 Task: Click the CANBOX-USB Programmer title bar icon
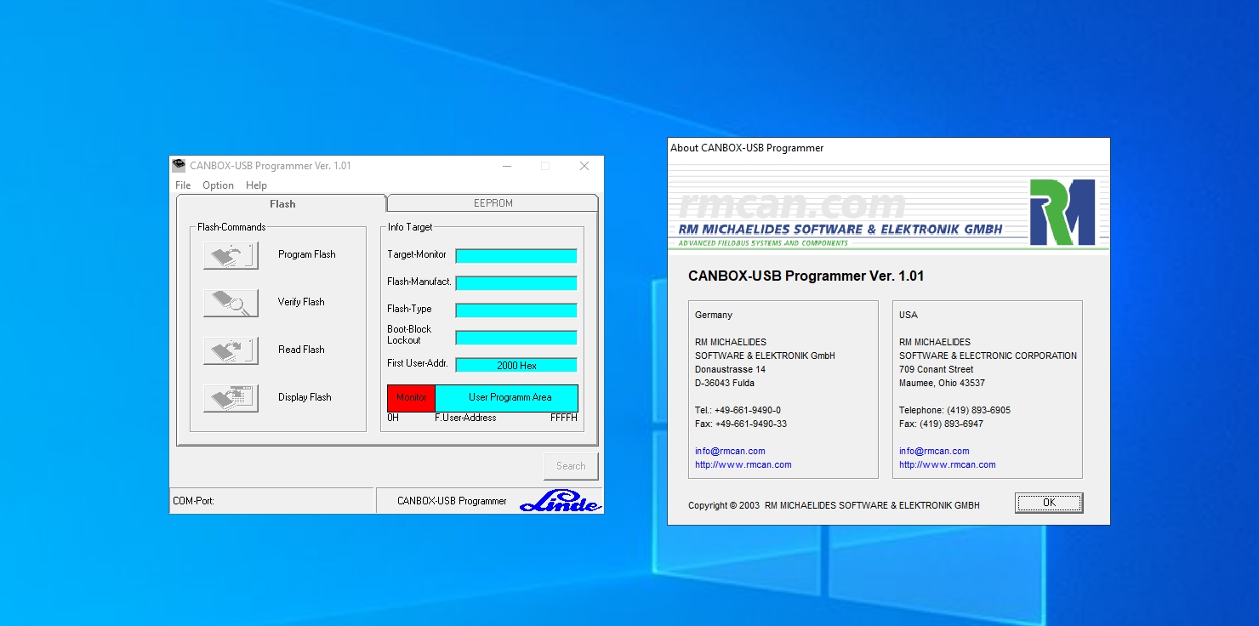(x=179, y=166)
